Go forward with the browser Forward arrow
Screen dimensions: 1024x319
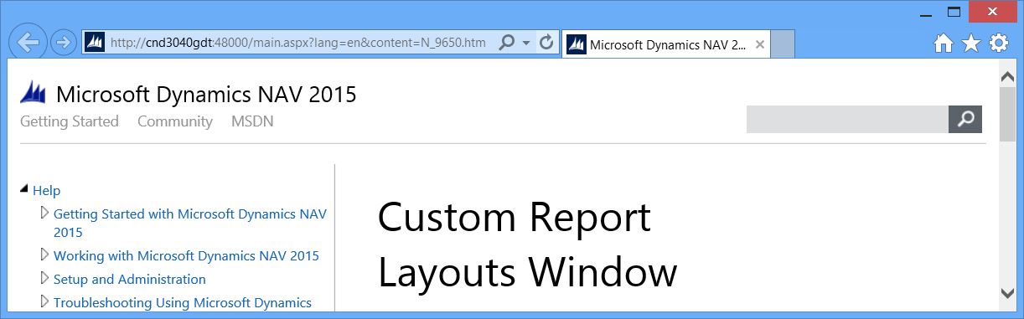pos(64,42)
